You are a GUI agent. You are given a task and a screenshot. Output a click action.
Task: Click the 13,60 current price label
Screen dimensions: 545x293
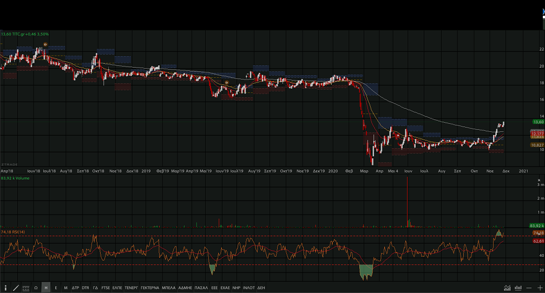coord(537,122)
